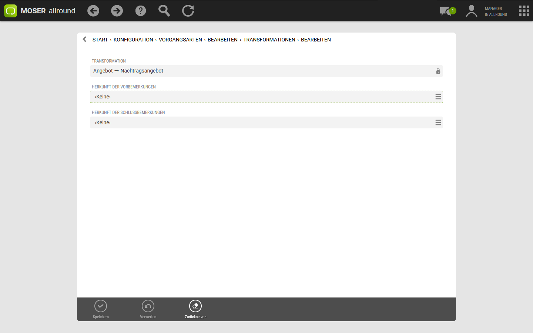This screenshot has height=333, width=533.
Task: Open search with magnifying glass icon
Action: click(164, 11)
